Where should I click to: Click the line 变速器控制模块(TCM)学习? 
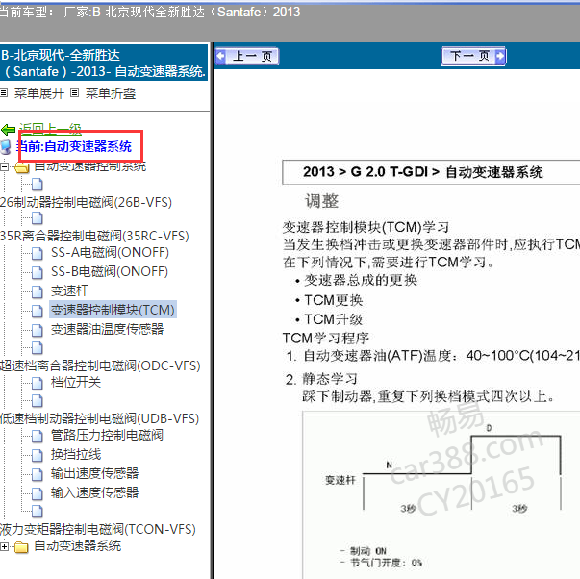(366, 227)
